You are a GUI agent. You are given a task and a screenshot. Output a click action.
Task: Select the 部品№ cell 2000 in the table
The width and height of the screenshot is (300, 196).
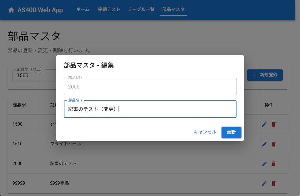[x=18, y=163]
